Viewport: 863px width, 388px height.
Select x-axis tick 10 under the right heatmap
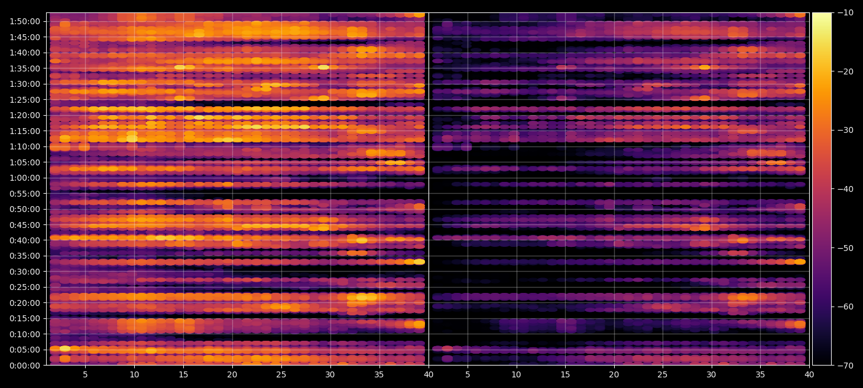click(517, 374)
